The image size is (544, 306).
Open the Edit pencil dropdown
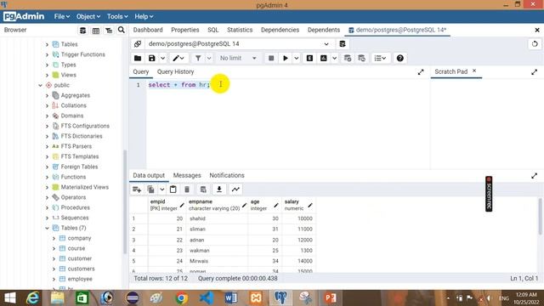pos(178,59)
